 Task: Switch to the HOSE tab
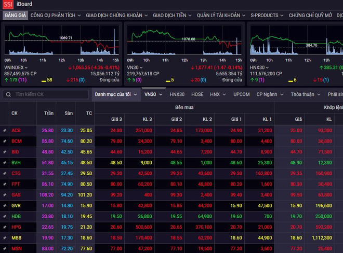(x=197, y=94)
